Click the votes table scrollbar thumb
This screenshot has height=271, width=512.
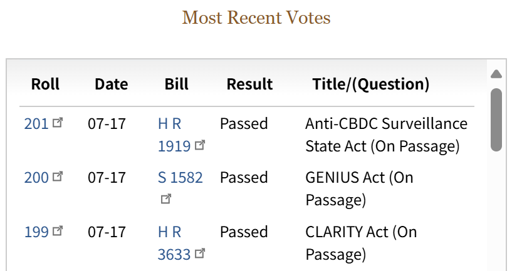tap(496, 119)
